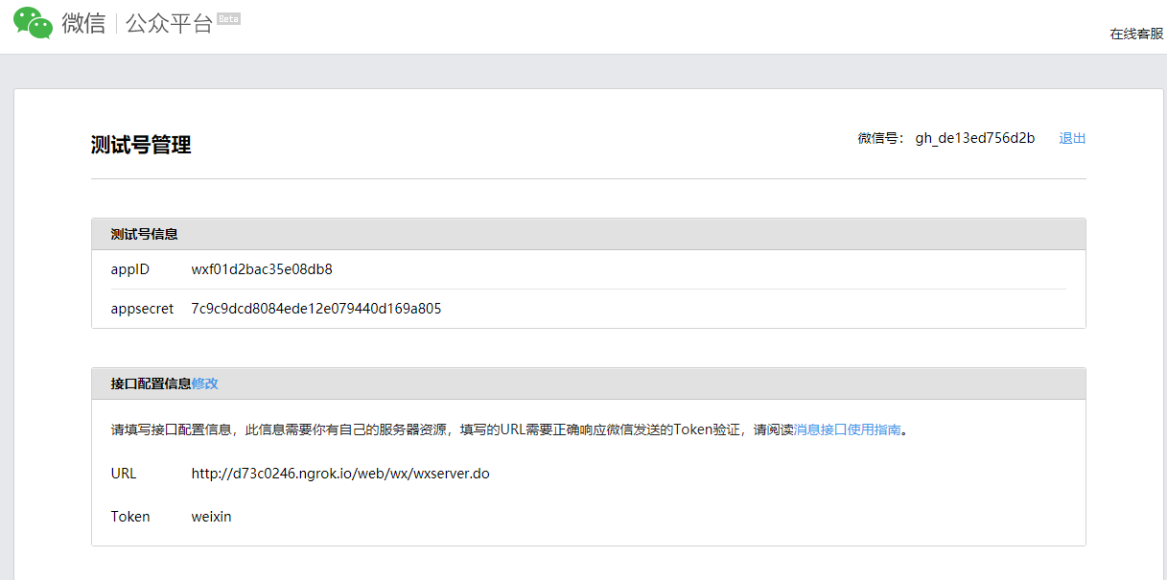Click the WeChat green logo icon
This screenshot has height=580, width=1167.
[x=33, y=22]
